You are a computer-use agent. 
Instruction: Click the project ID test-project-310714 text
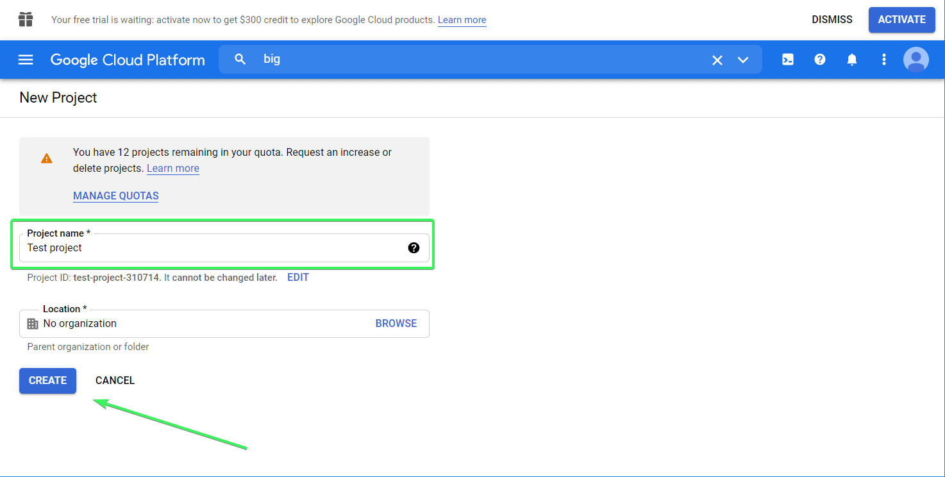pos(117,278)
